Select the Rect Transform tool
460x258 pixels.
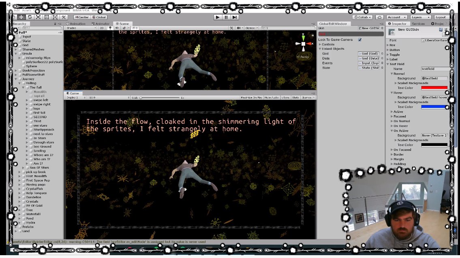tap(47, 17)
